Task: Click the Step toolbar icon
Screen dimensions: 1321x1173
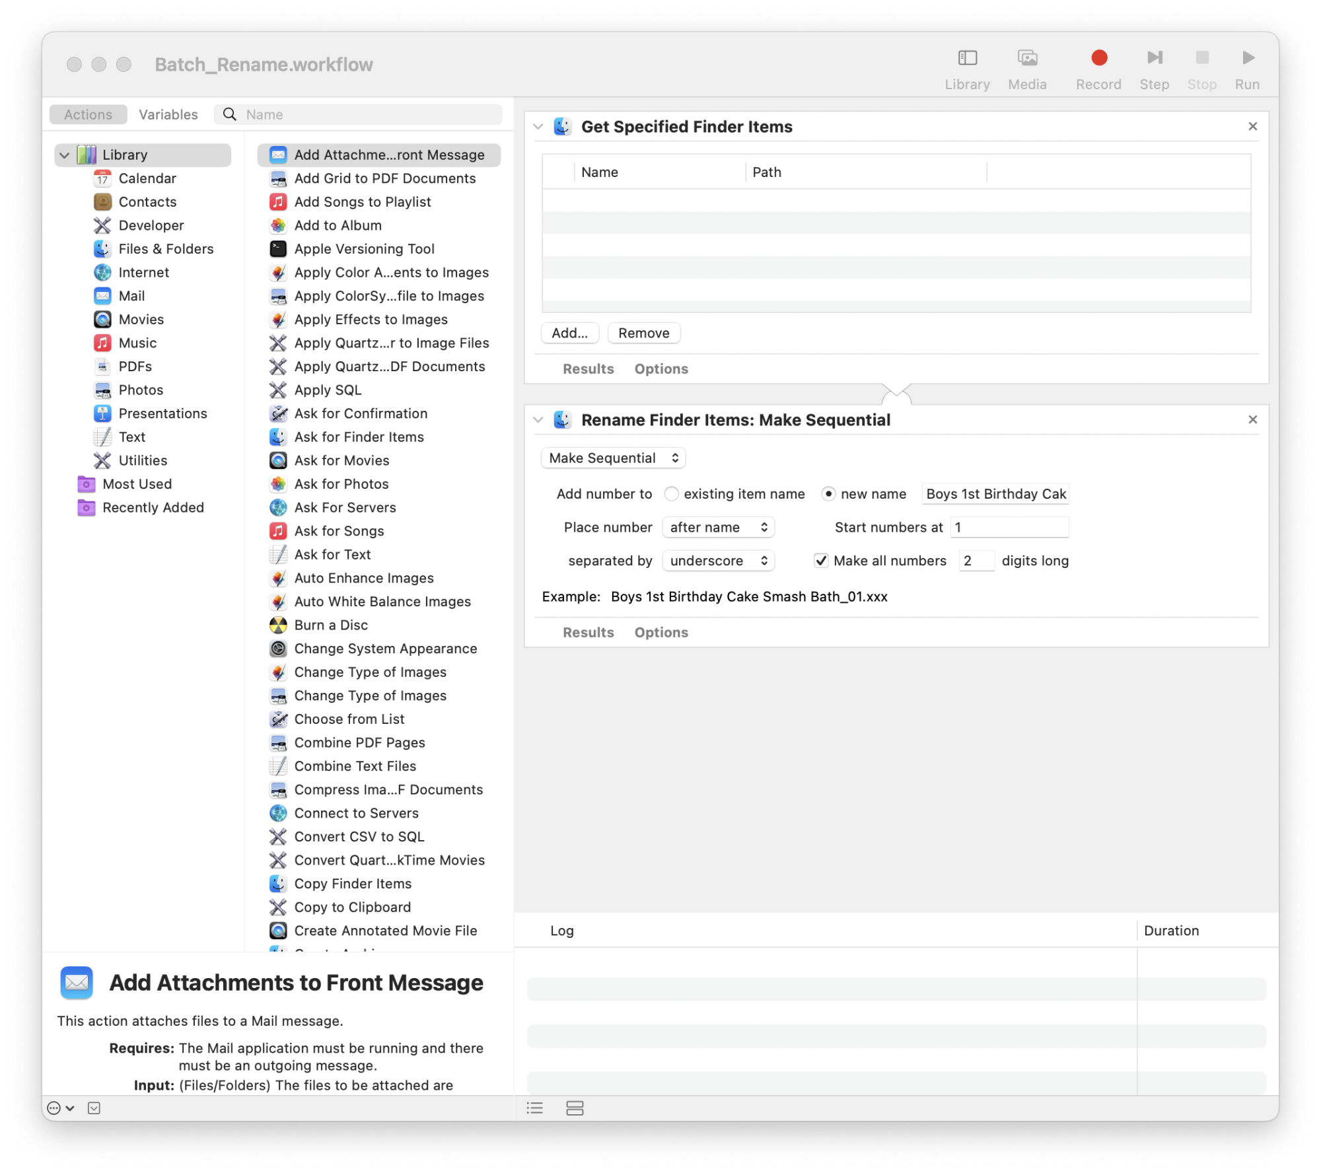Action: tap(1154, 59)
